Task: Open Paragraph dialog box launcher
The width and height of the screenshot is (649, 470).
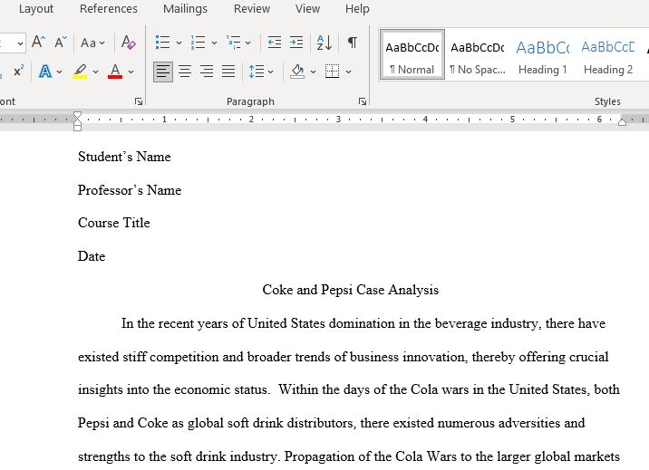Action: [363, 101]
